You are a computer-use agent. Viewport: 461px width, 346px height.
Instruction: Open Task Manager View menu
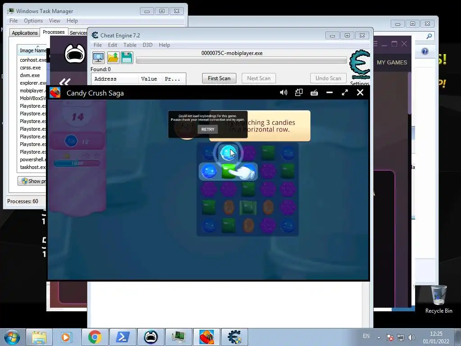54,21
